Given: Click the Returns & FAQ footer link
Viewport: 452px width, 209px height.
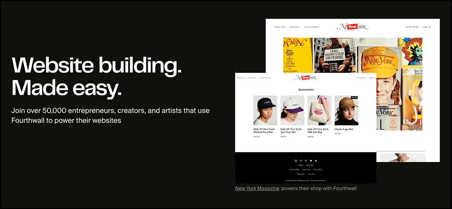Looking at the screenshot, I should click(x=295, y=170).
